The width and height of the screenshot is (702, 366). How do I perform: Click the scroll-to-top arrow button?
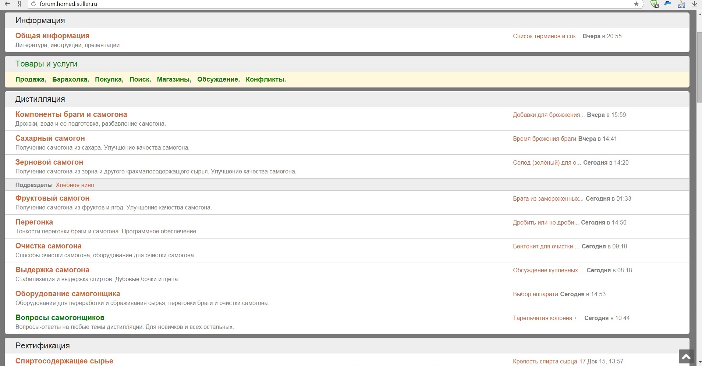click(686, 356)
